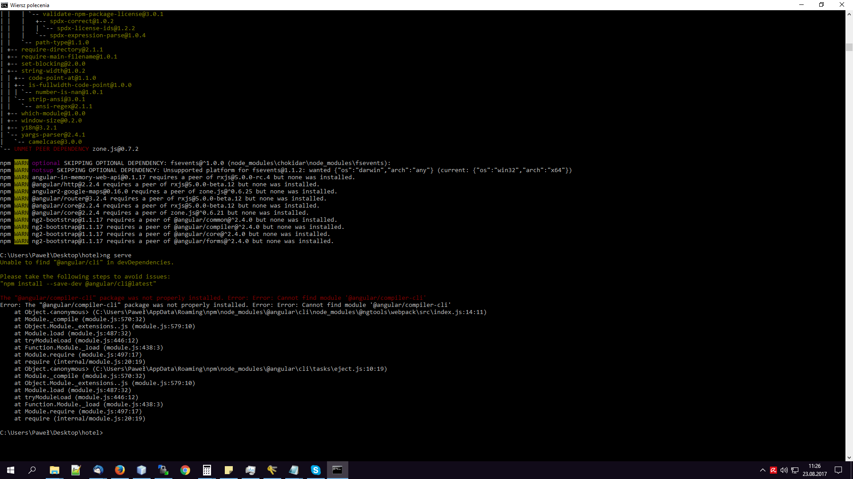Click the Command Prompt title bar icon
The height and width of the screenshot is (479, 853).
(x=4, y=5)
